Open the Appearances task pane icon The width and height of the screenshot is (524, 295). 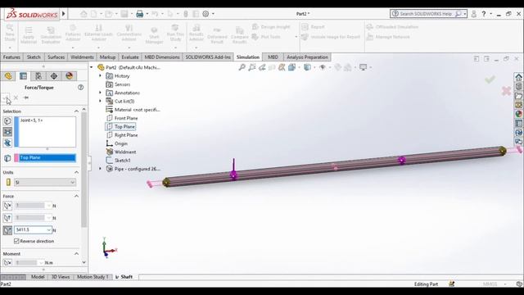click(518, 114)
